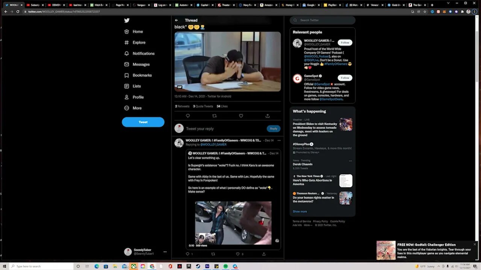Open Notifications from the sidebar
Image resolution: width=481 pixels, height=270 pixels.
point(139,53)
